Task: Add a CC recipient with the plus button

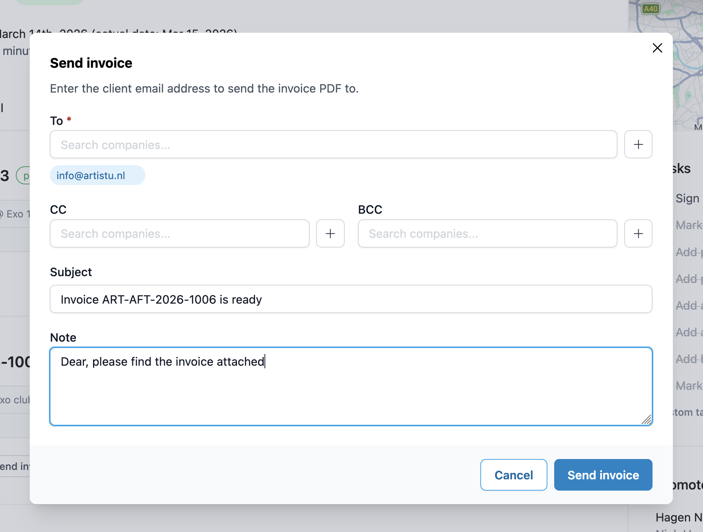Action: (x=330, y=234)
